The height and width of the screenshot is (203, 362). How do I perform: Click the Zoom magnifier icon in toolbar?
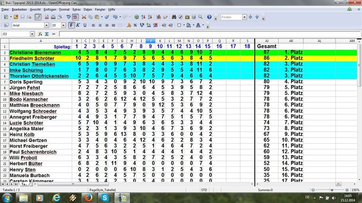[200, 17]
